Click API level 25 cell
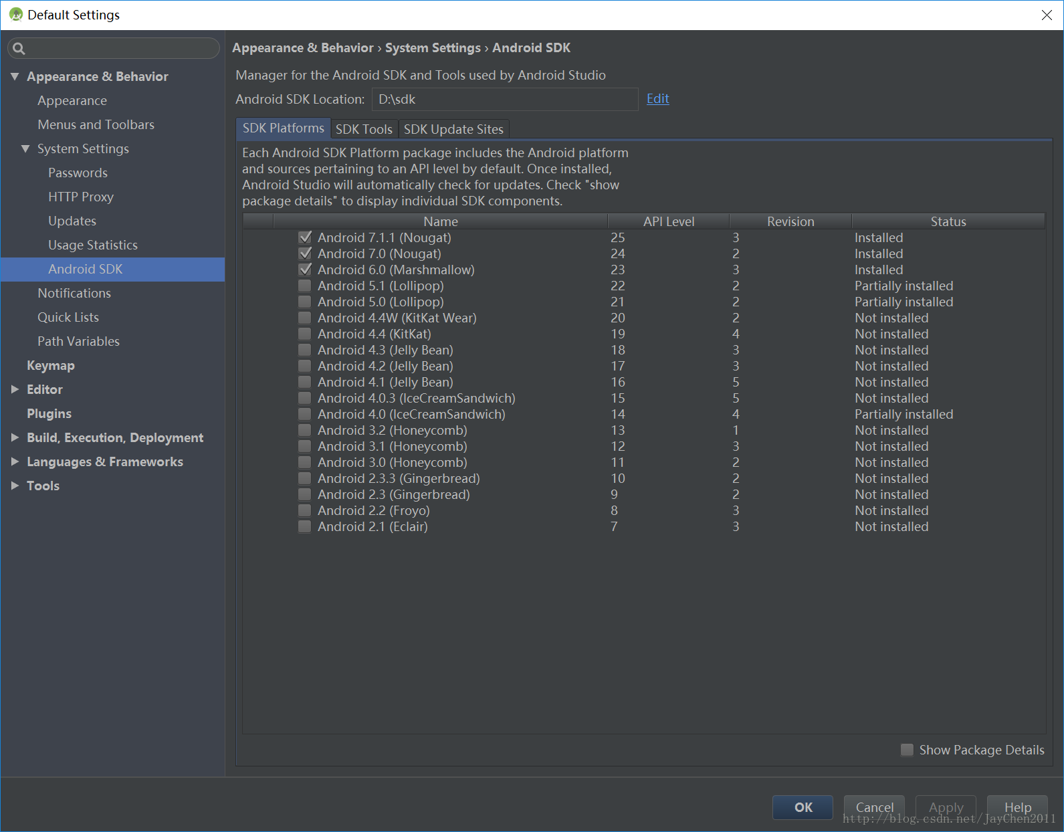Image resolution: width=1064 pixels, height=832 pixels. point(617,237)
